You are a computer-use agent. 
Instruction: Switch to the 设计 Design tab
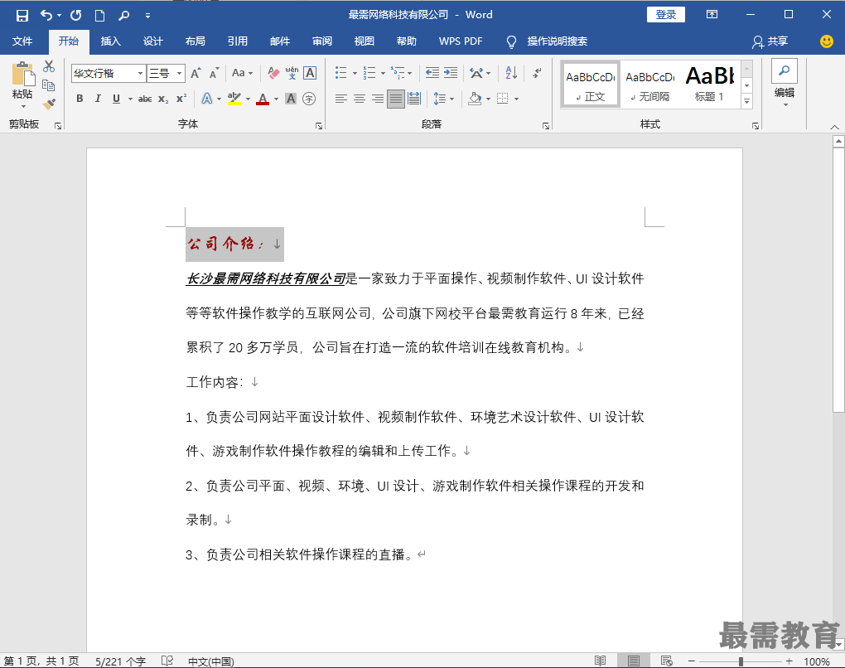(x=152, y=41)
